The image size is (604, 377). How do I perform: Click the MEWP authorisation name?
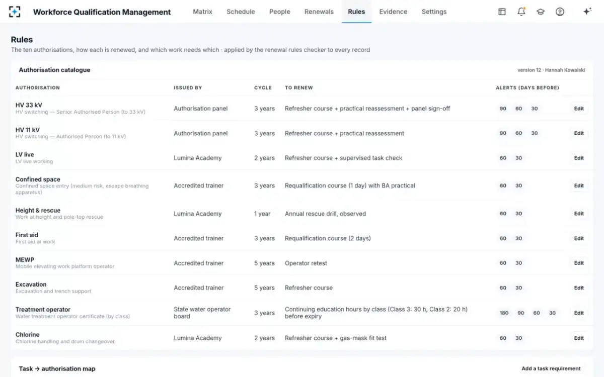pos(25,260)
